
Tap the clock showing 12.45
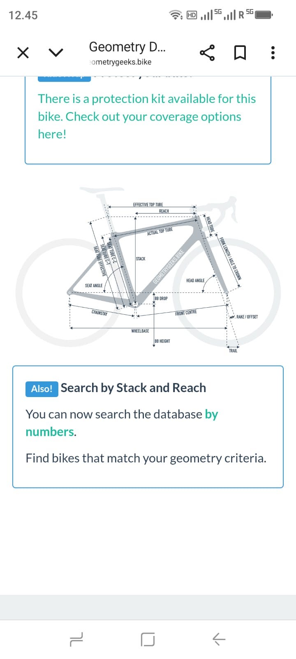(23, 15)
